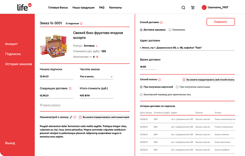Open the shopping cart icon
The image size is (245, 156).
tap(193, 8)
